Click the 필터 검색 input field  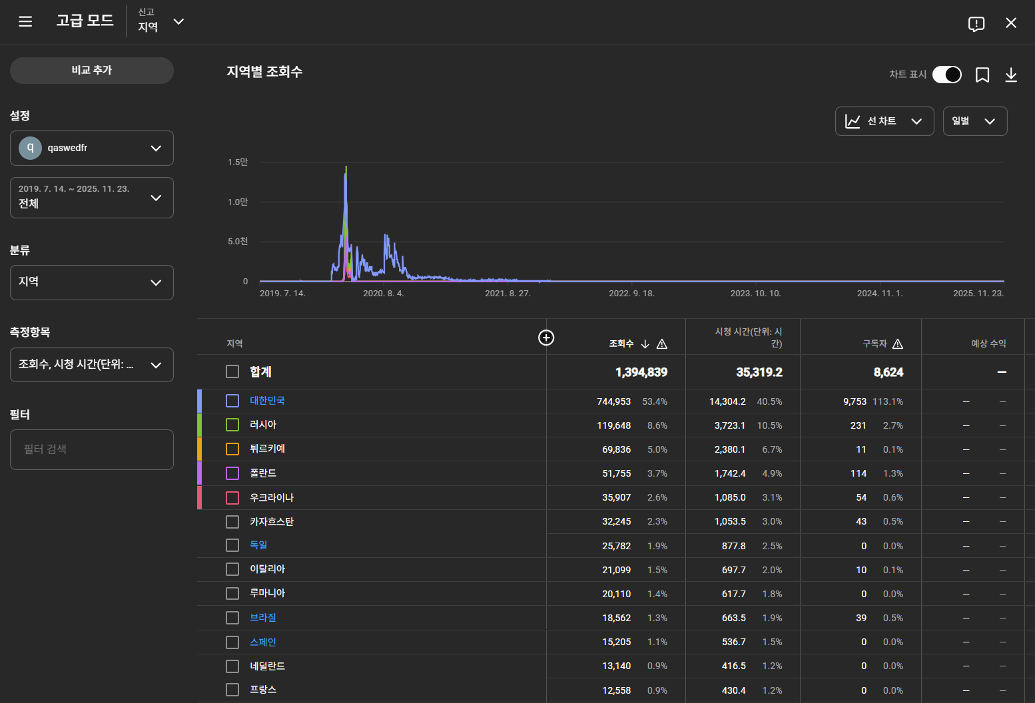91,449
